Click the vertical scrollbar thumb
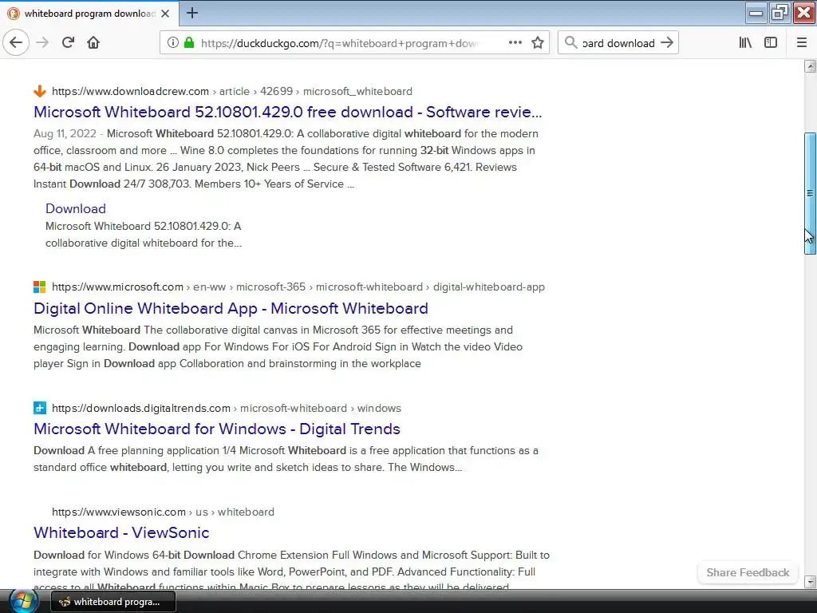 click(x=810, y=193)
